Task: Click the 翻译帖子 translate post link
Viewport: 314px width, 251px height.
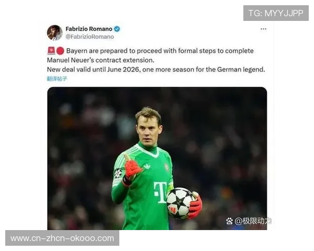Action: click(x=57, y=78)
